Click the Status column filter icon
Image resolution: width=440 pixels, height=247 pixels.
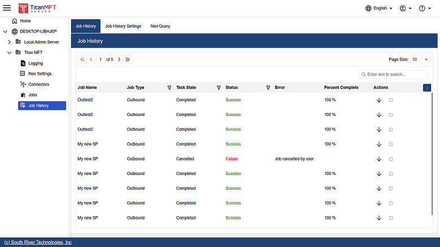pyautogui.click(x=268, y=88)
